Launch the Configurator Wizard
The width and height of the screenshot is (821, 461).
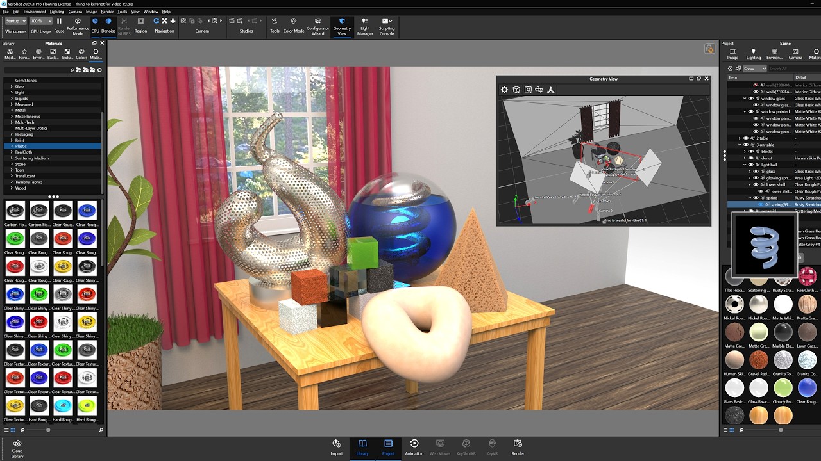(317, 26)
